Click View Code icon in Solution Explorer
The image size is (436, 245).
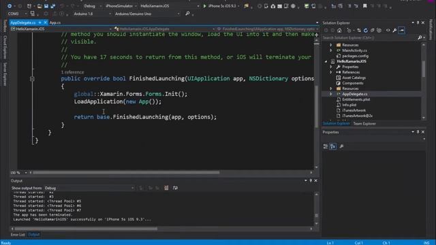coord(388,30)
